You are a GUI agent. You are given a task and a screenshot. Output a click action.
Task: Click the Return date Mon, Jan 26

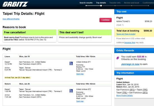(x=24, y=84)
